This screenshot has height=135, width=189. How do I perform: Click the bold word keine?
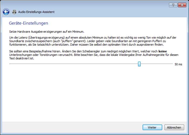[x=163, y=51]
